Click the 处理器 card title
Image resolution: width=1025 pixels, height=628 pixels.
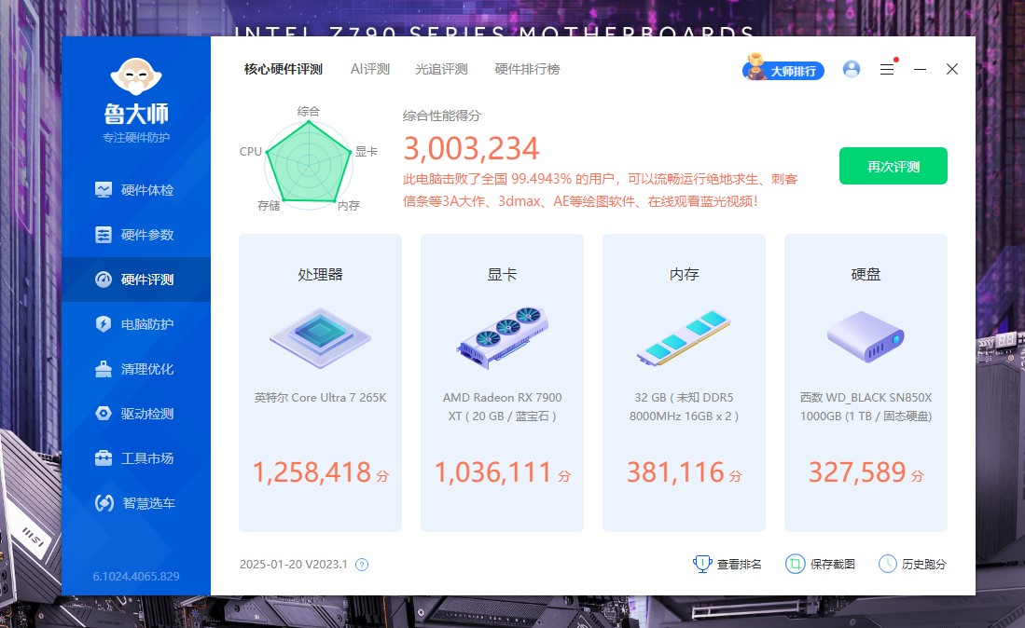320,275
